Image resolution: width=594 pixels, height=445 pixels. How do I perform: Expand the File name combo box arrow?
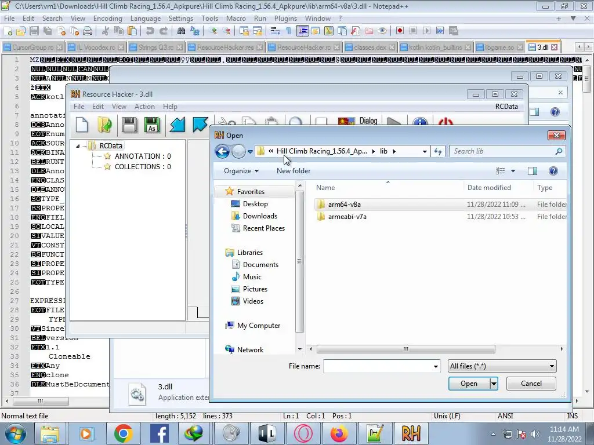tap(436, 366)
